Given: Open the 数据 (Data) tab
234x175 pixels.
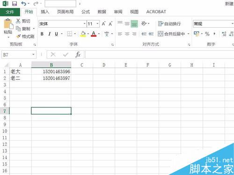Looking at the screenshot, I should point(102,12).
